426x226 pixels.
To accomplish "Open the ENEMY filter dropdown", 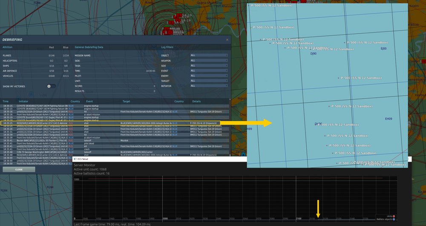I will pyautogui.click(x=209, y=76).
